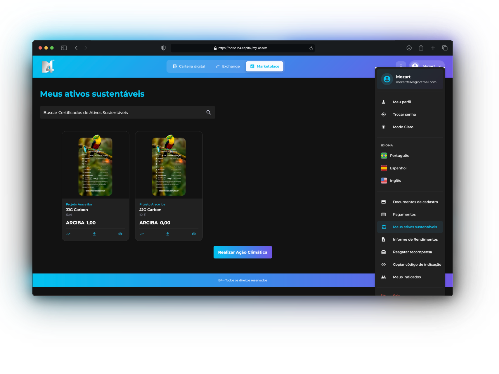Image resolution: width=499 pixels, height=374 pixels.
Task: Download the certificate for ID 9 card
Action: coord(94,234)
